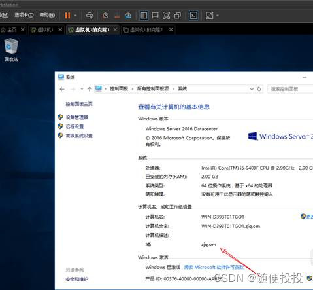Click the computer icon in the address bar
The image size is (313, 290).
(x=99, y=88)
